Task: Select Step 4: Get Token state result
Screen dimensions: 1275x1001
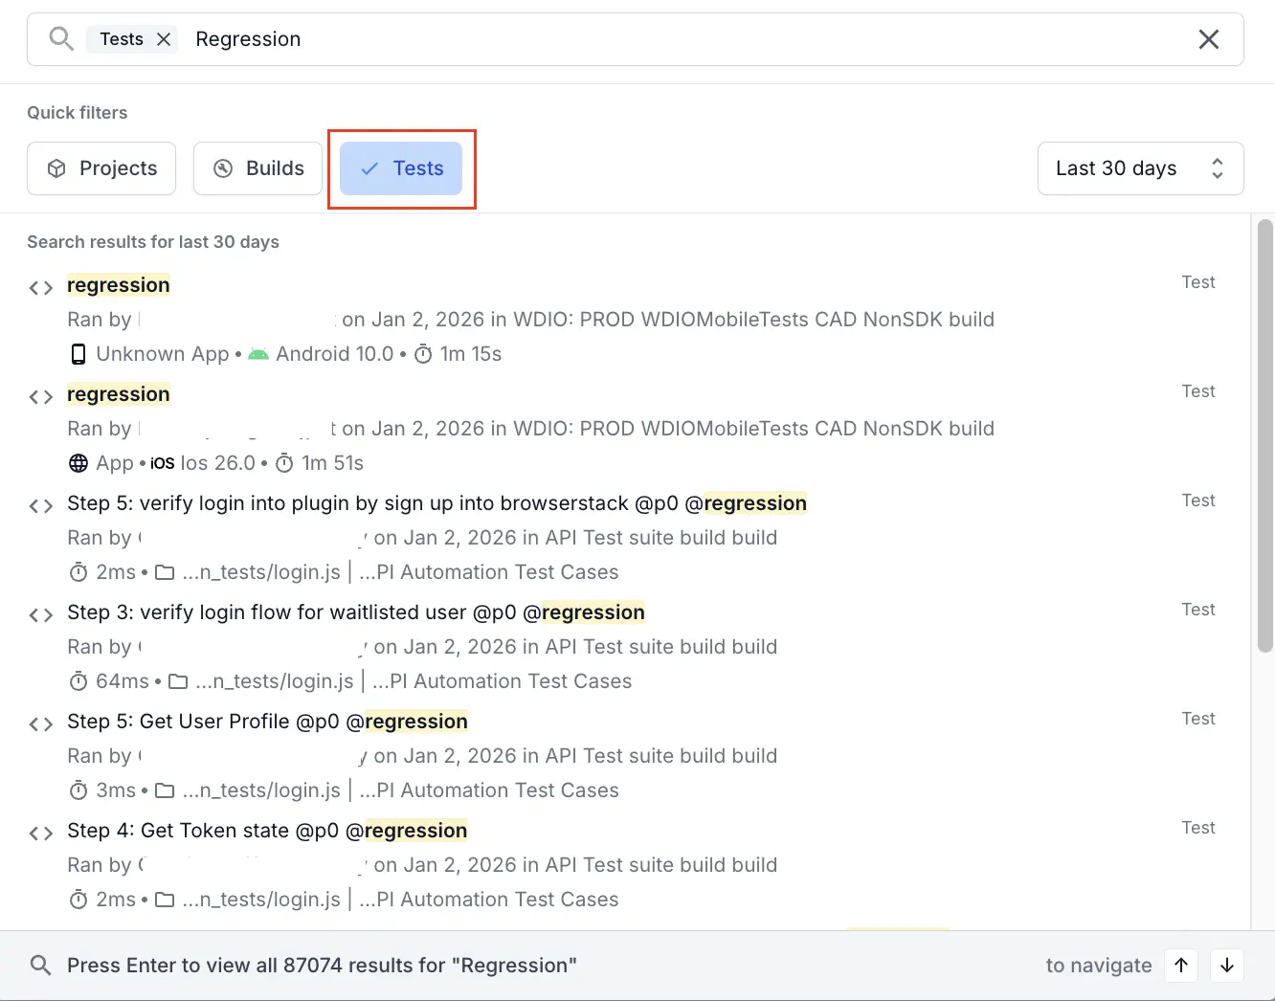Action: 267,831
